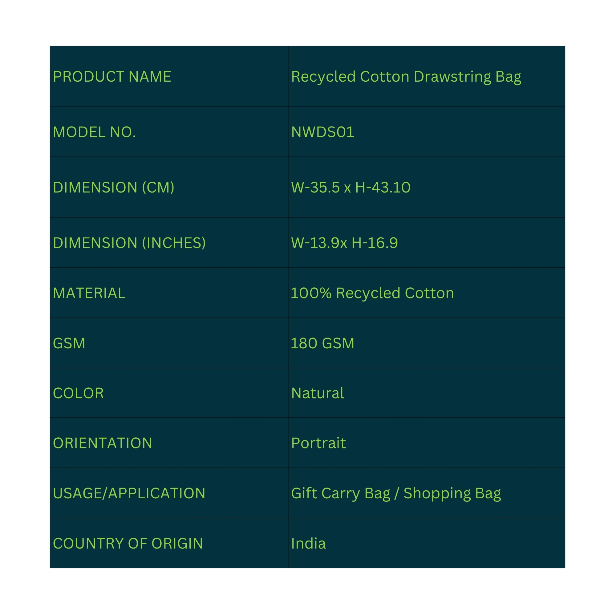This screenshot has width=616, height=616.
Task: Click the DIMENSION (INCHES) label
Action: tap(129, 243)
